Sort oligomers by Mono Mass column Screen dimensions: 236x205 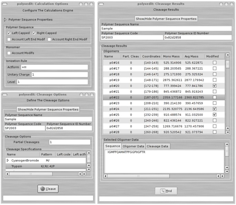tap(172, 56)
